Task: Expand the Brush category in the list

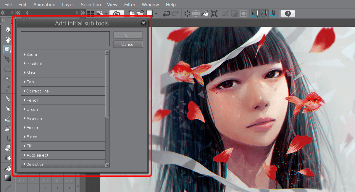Action: tap(63, 109)
